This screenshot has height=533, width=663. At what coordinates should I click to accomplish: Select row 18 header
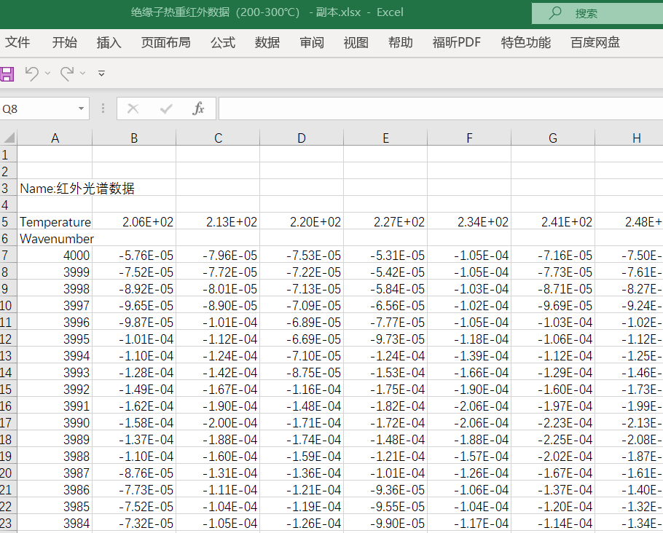coord(8,439)
